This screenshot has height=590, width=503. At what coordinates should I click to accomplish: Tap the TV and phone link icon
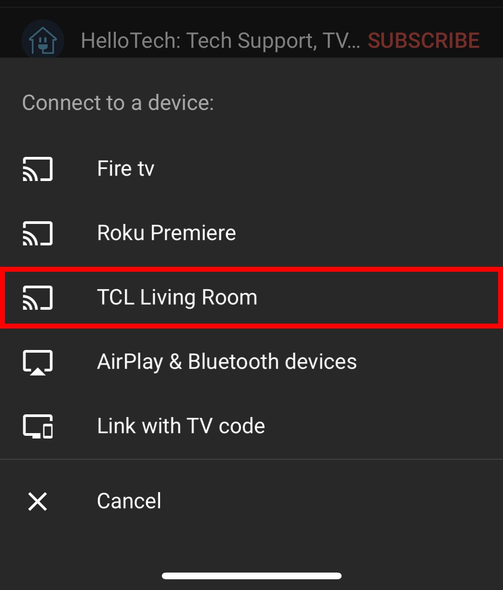[38, 426]
